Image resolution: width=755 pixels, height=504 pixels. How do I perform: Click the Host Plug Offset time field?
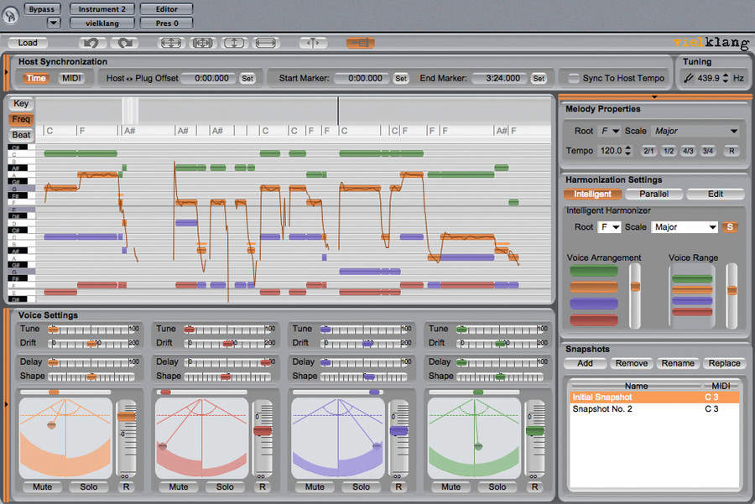click(209, 78)
